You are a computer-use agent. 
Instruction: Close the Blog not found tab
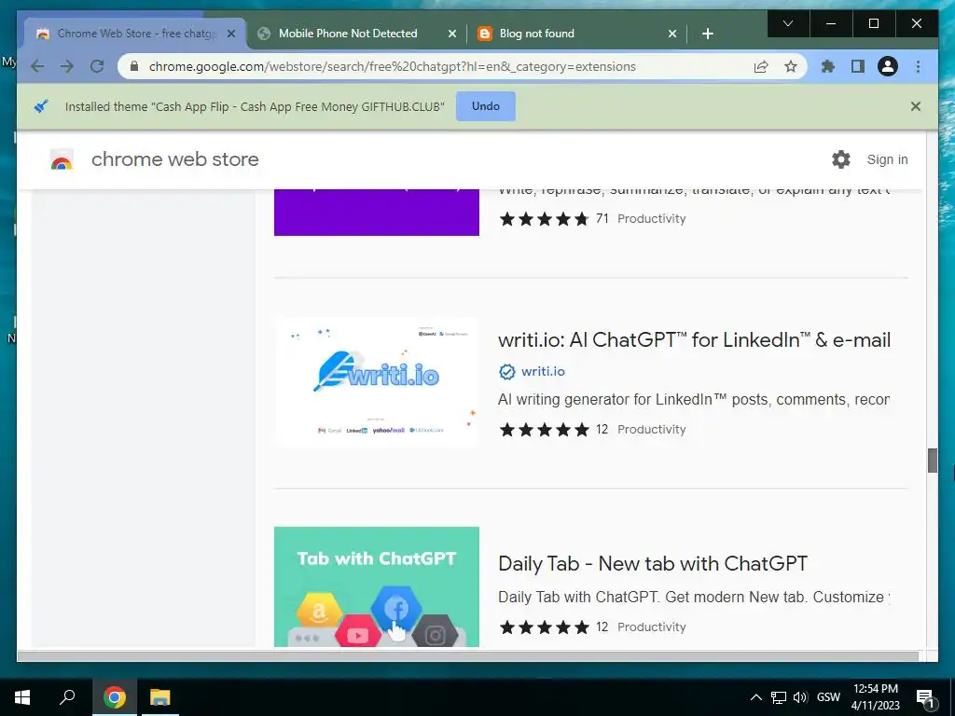tap(671, 34)
